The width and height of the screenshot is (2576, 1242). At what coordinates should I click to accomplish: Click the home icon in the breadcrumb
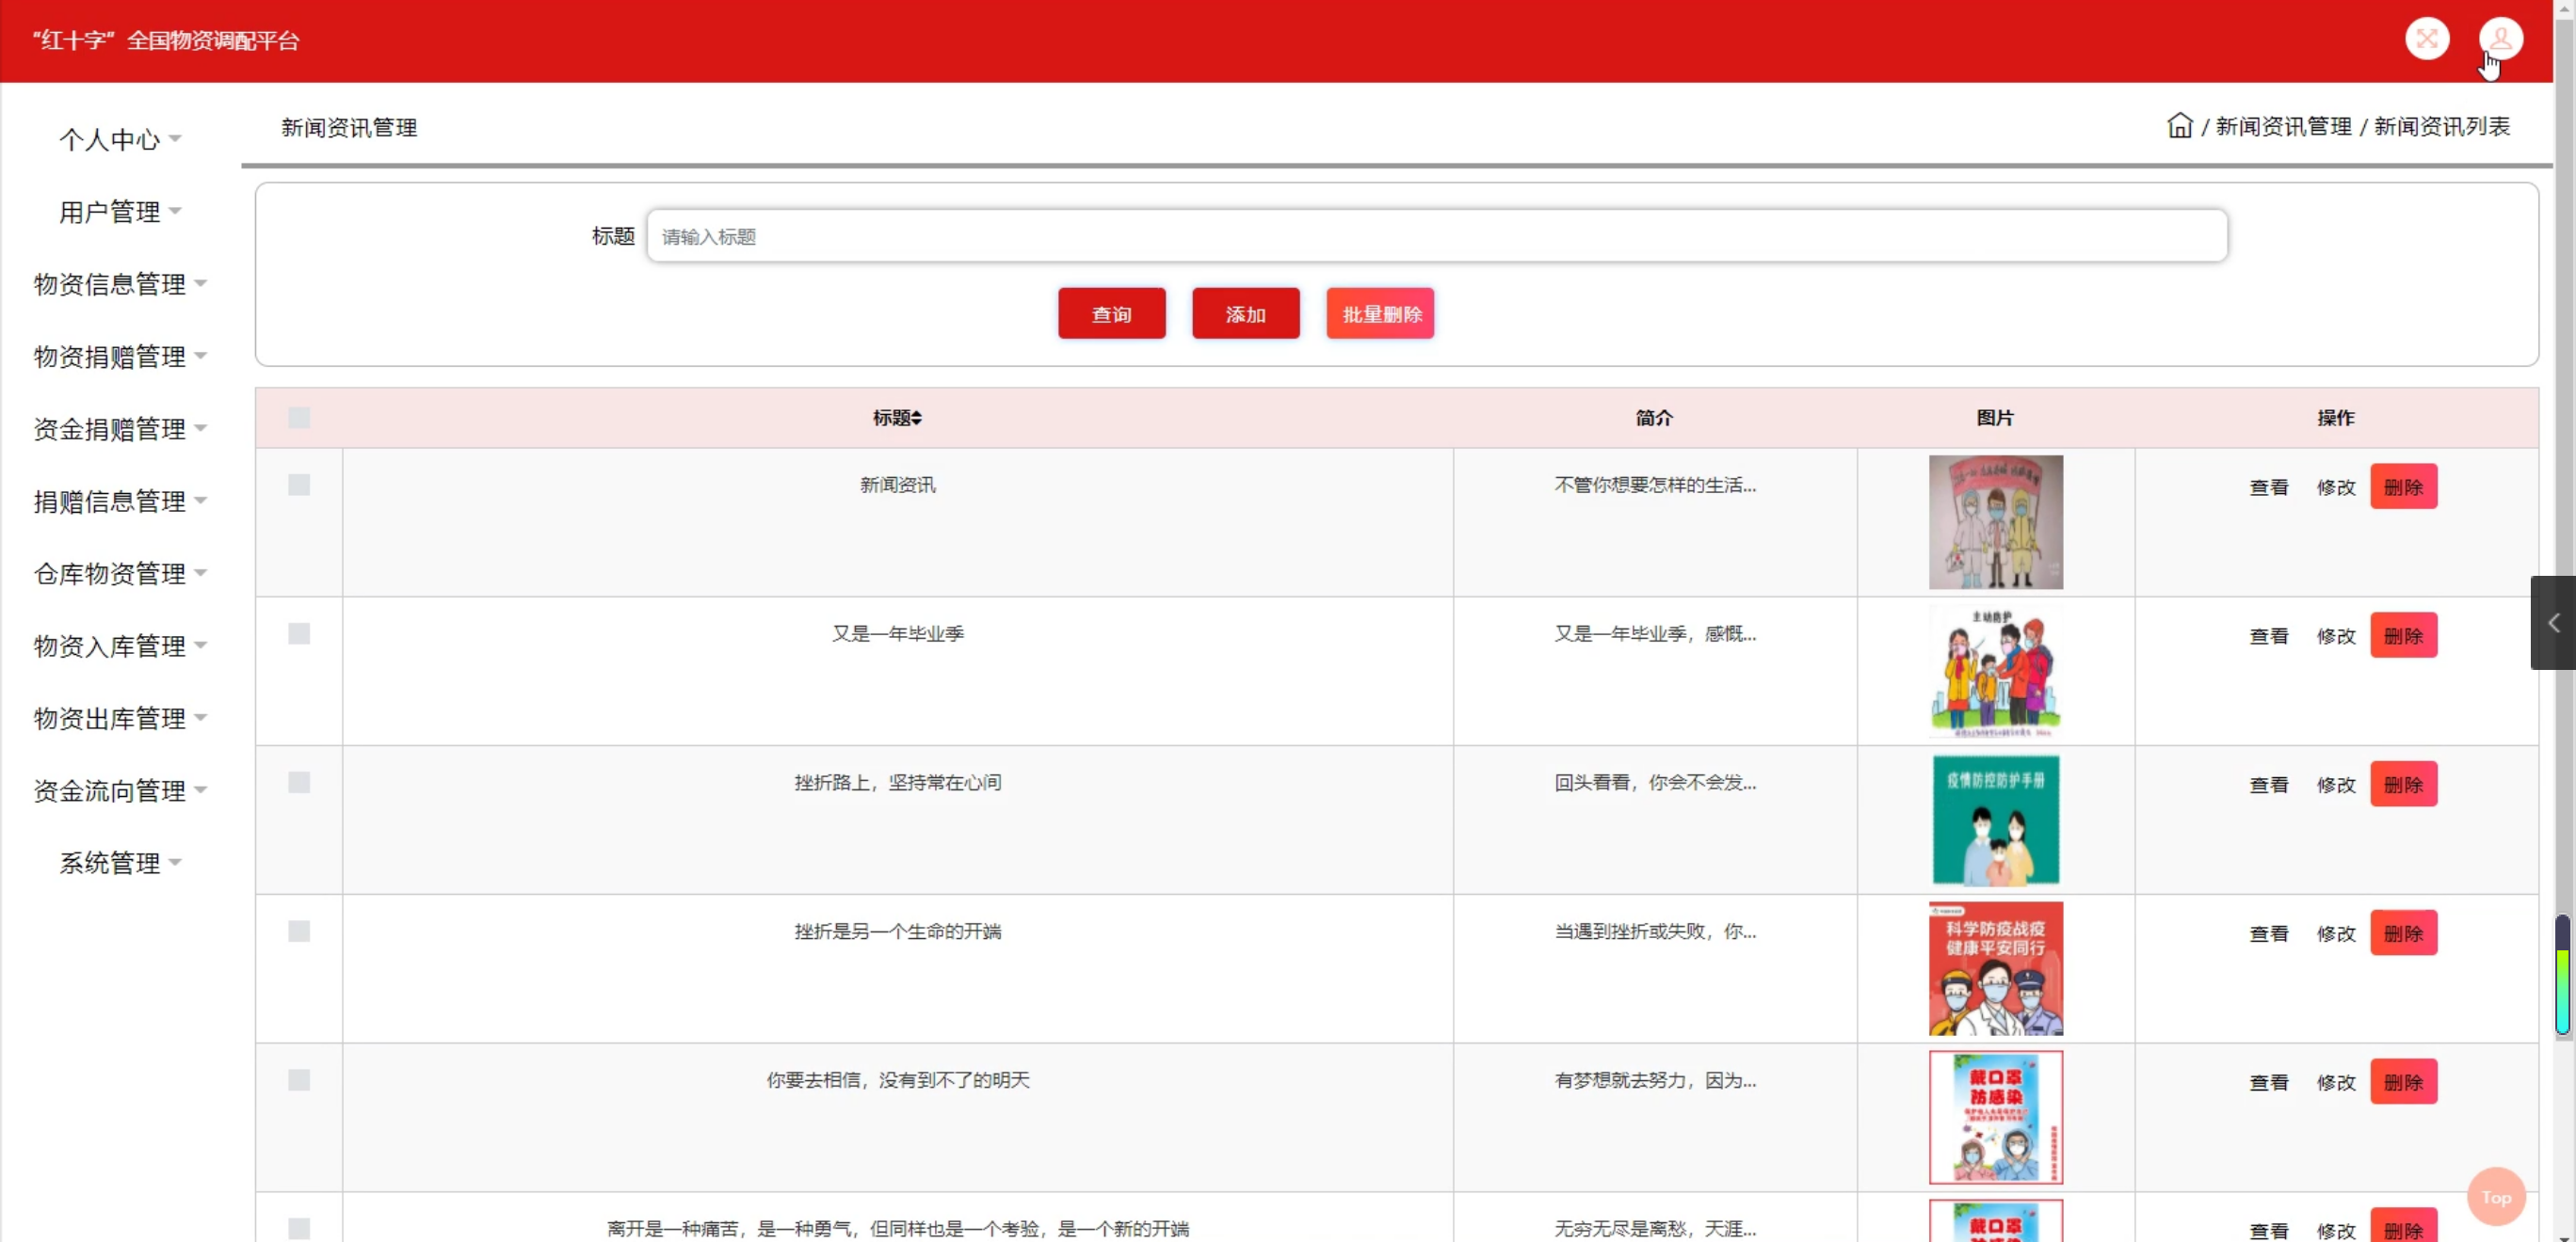(2180, 125)
